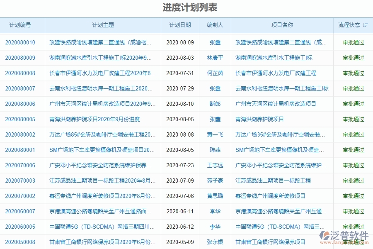Click project name 江苏成品油二期项目一标段工程
Image resolution: width=373 pixels, height=249 pixels.
[274, 181]
